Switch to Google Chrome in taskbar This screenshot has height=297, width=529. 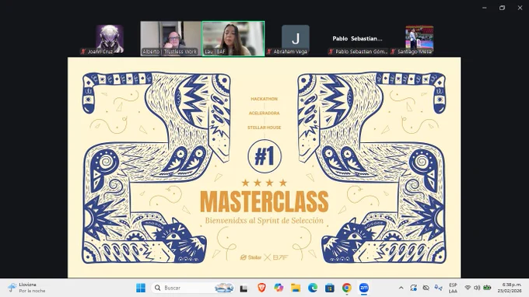[x=346, y=288]
